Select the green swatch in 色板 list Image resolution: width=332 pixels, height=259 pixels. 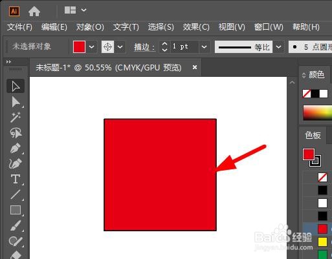coord(322,254)
